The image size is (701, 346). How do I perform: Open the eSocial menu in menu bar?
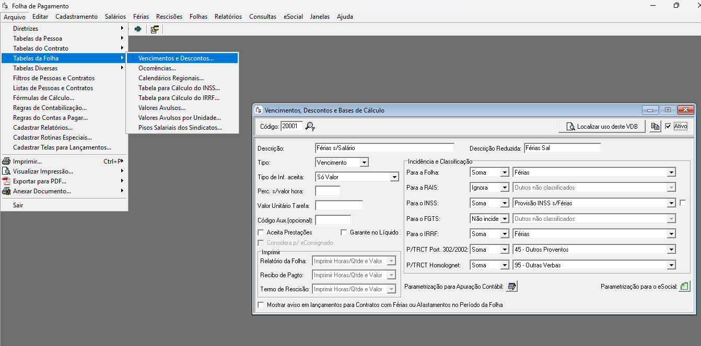pyautogui.click(x=293, y=17)
